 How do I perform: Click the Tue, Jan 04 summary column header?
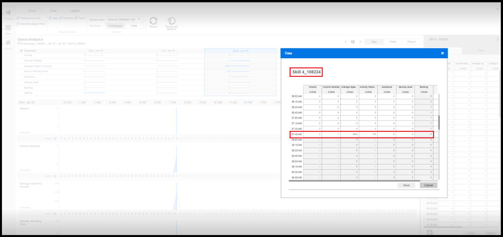(168, 51)
